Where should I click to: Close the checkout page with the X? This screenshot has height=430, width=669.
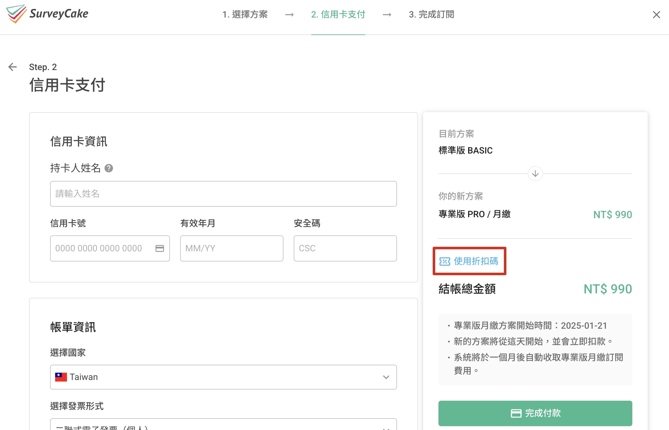(x=656, y=15)
